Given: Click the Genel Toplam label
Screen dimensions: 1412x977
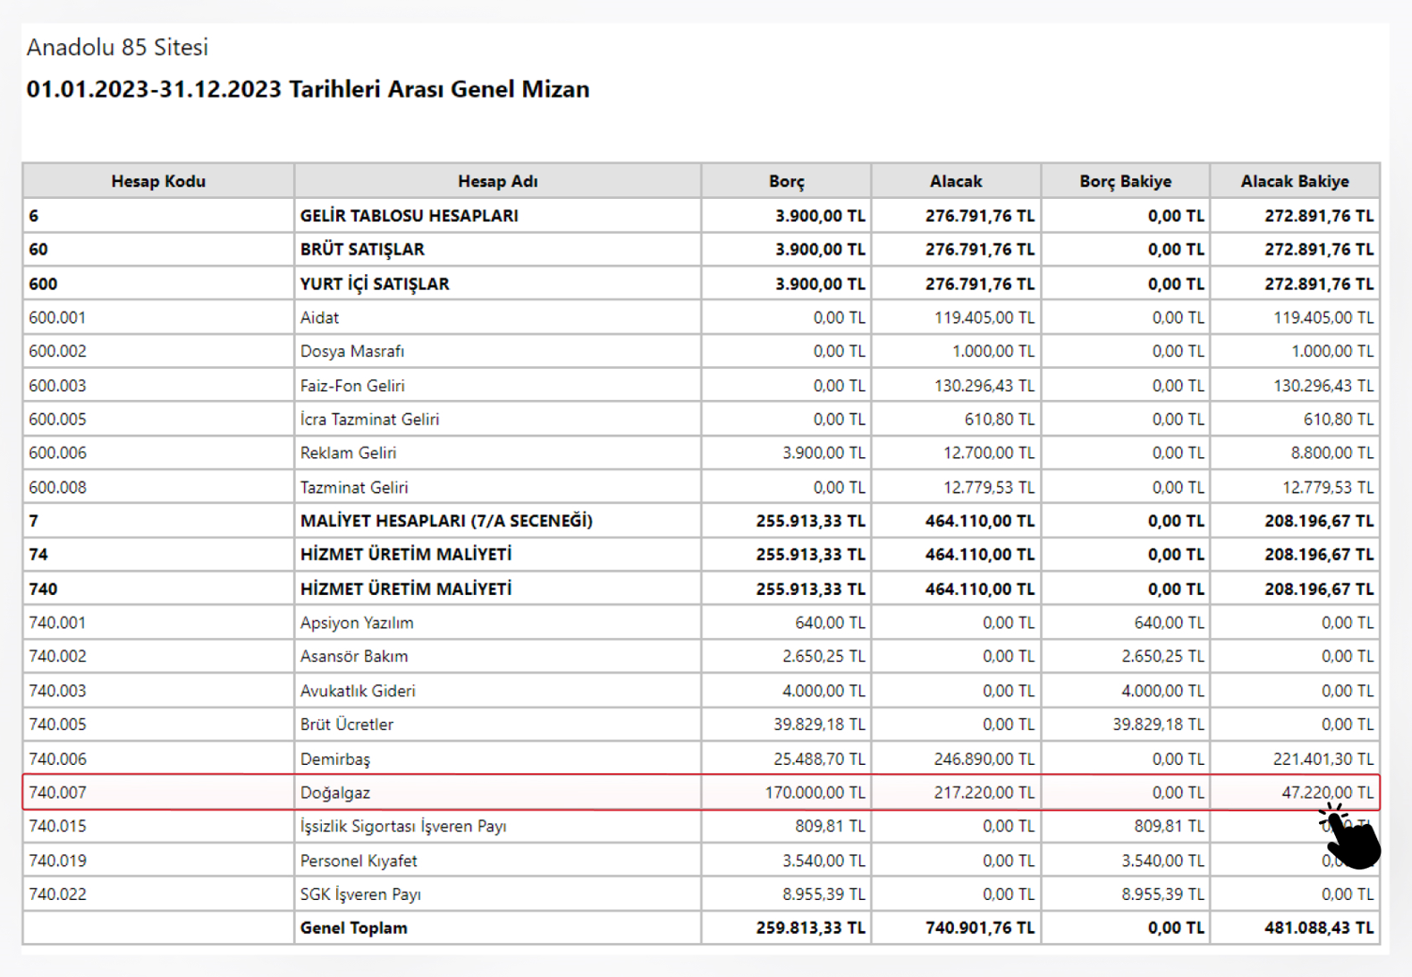Looking at the screenshot, I should 354,928.
